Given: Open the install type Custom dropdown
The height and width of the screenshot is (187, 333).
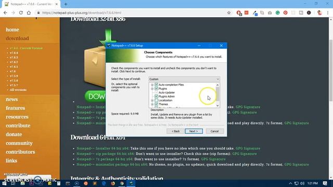Looking at the screenshot, I should click(184, 79).
